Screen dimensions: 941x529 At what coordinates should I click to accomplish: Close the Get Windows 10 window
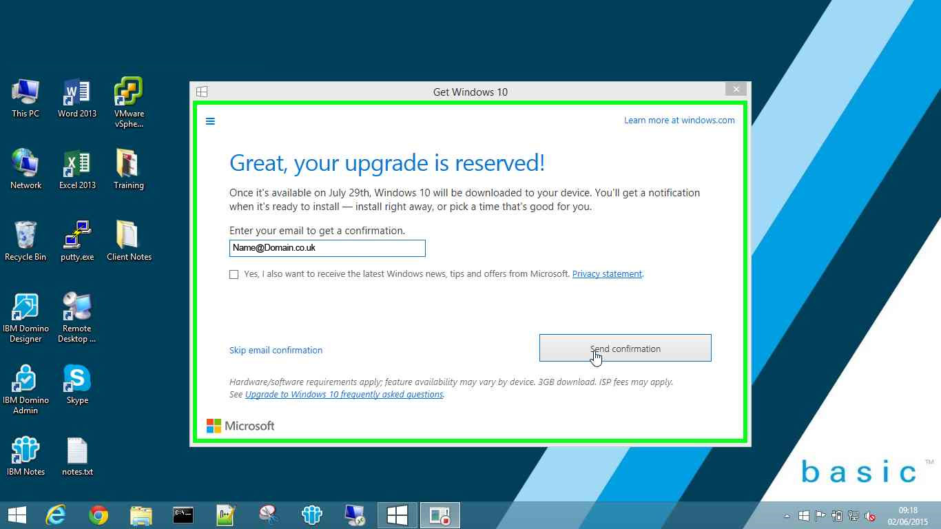click(x=736, y=90)
